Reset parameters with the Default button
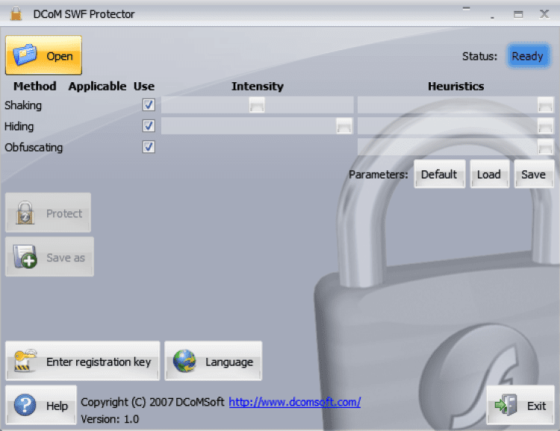The image size is (560, 431). 439,174
